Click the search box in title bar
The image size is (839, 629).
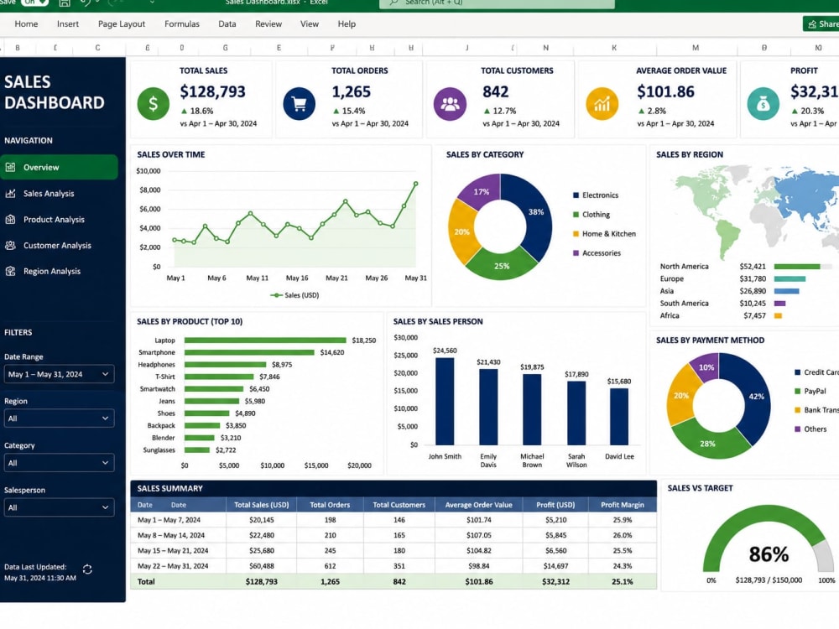coord(497,3)
